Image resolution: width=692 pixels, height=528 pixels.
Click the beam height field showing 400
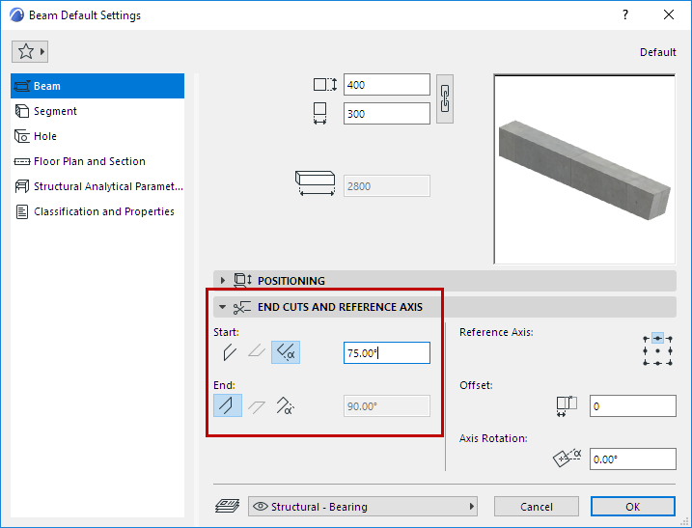tap(387, 85)
